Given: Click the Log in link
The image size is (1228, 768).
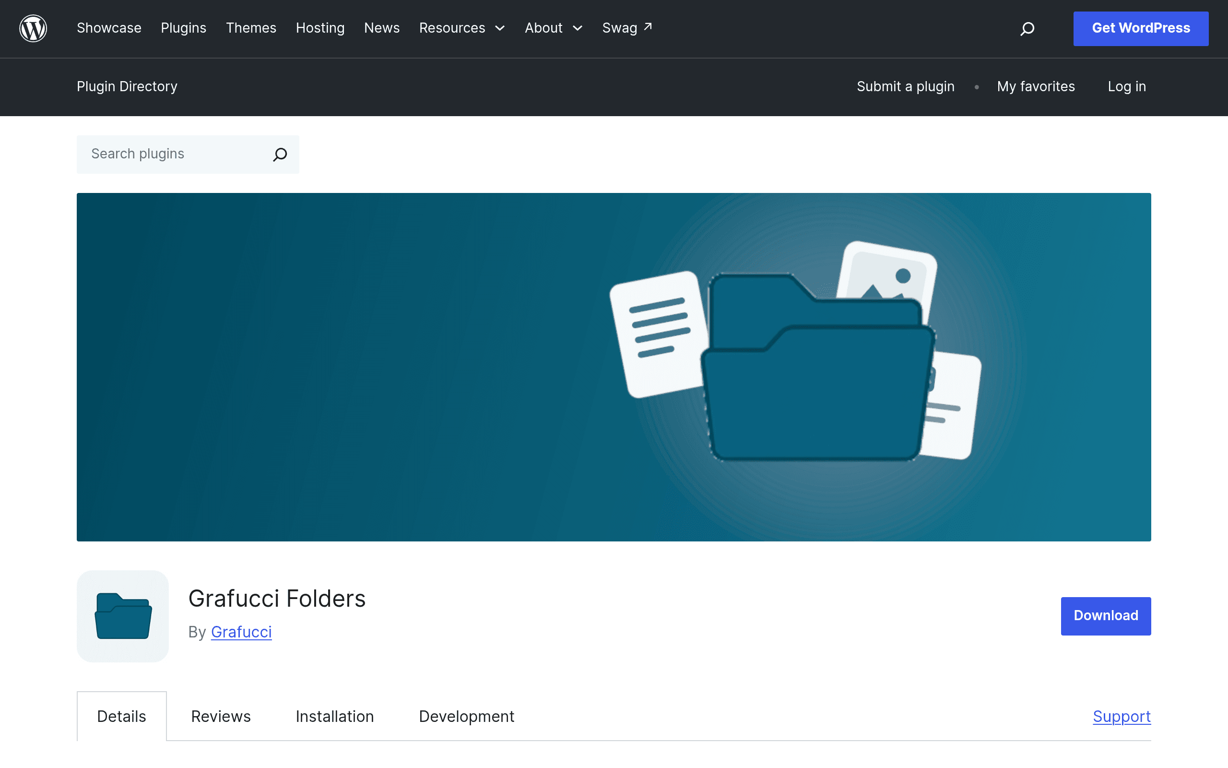Looking at the screenshot, I should pos(1126,86).
